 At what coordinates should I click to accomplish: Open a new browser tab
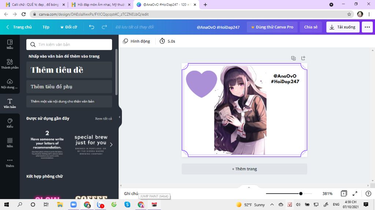(x=205, y=4)
